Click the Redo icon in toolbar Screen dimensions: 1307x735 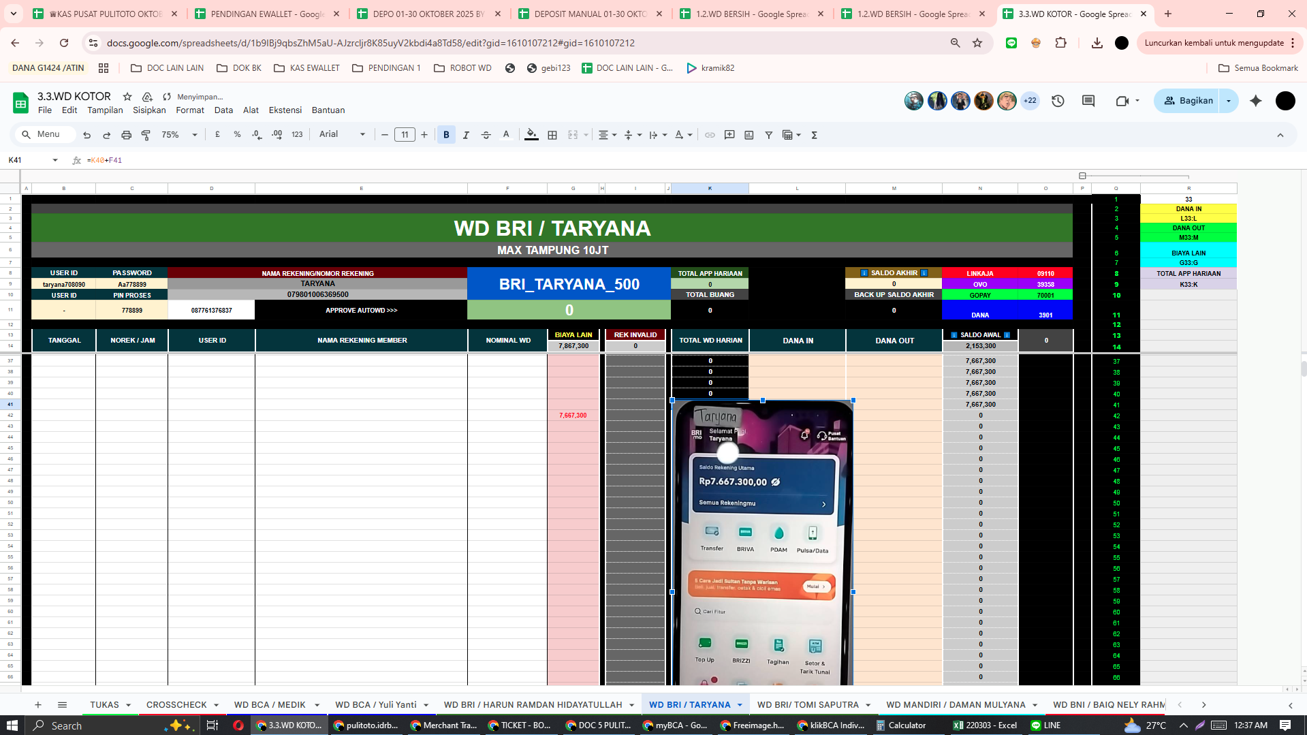click(x=106, y=135)
